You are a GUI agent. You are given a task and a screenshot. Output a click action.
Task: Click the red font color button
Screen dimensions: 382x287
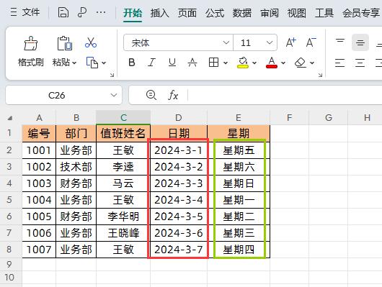pos(272,63)
